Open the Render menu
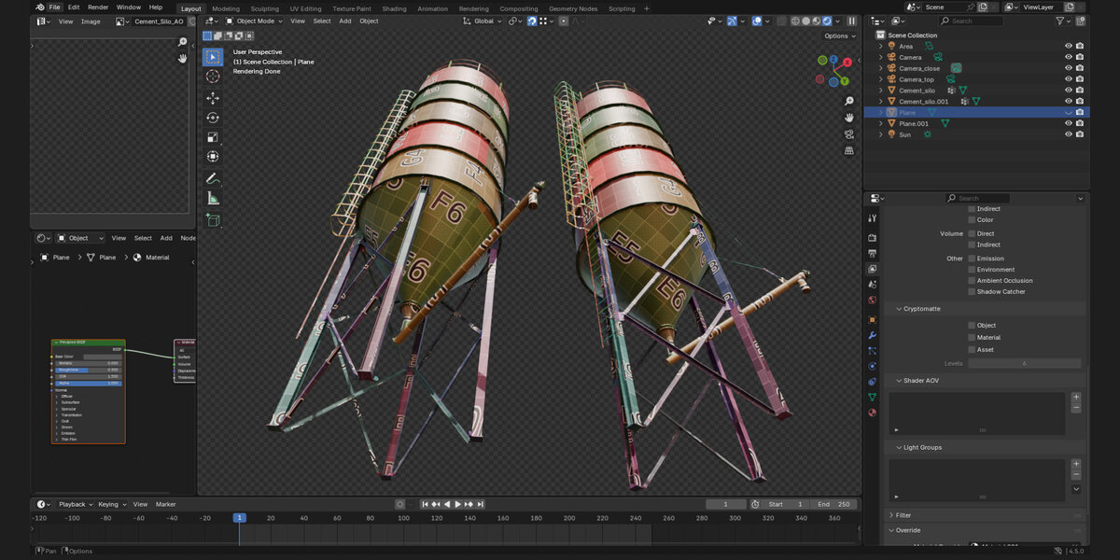Image resolution: width=1120 pixels, height=560 pixels. 98,7
